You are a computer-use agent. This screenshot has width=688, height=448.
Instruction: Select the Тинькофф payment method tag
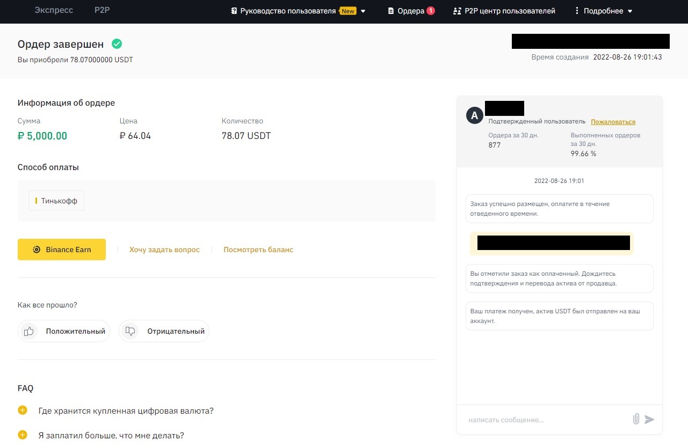[56, 201]
